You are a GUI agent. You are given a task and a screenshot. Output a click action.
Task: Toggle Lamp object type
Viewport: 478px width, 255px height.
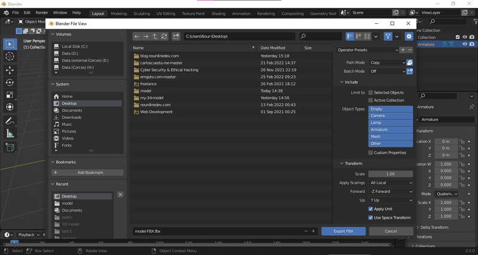[x=391, y=123]
